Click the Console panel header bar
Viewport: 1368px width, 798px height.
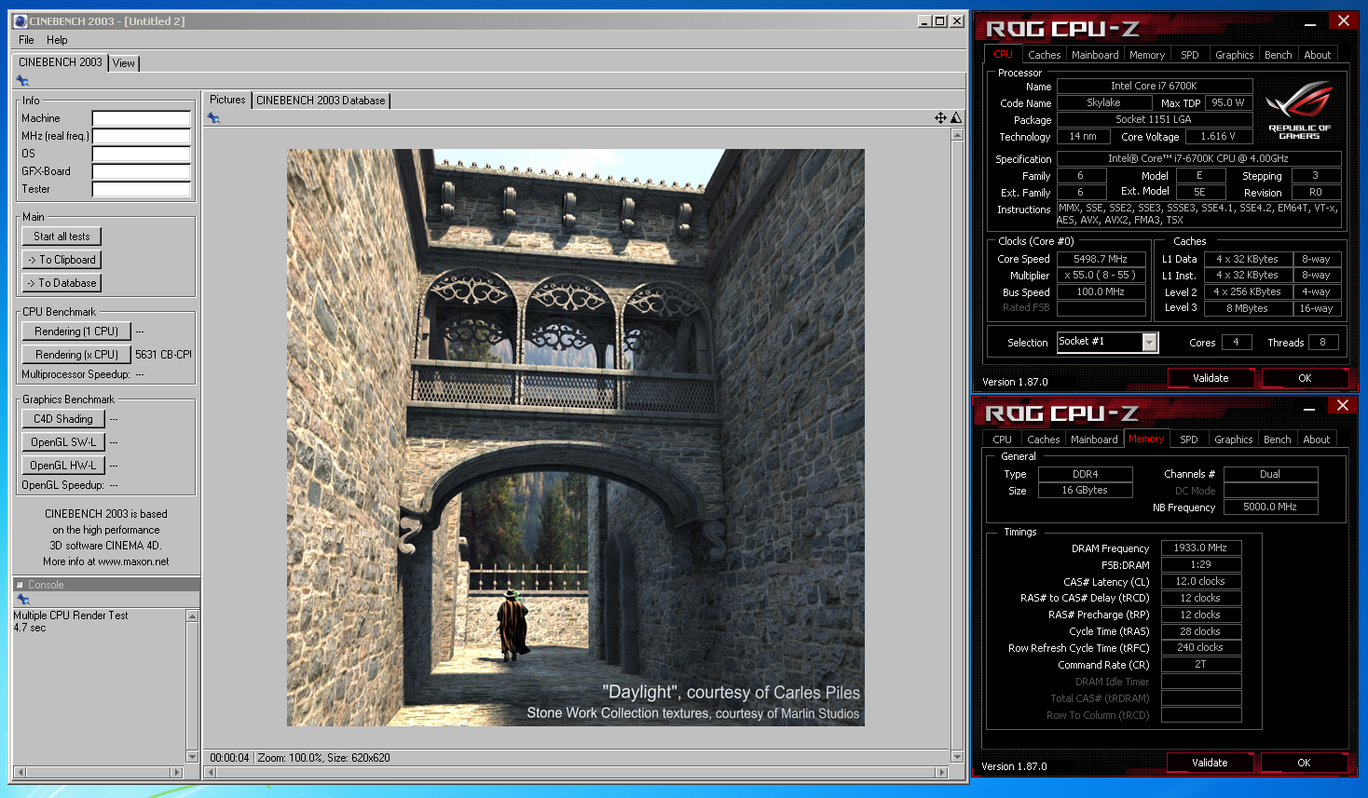[x=106, y=585]
